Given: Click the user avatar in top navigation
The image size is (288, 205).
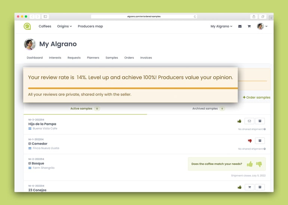Looking at the screenshot, I should (260, 26).
